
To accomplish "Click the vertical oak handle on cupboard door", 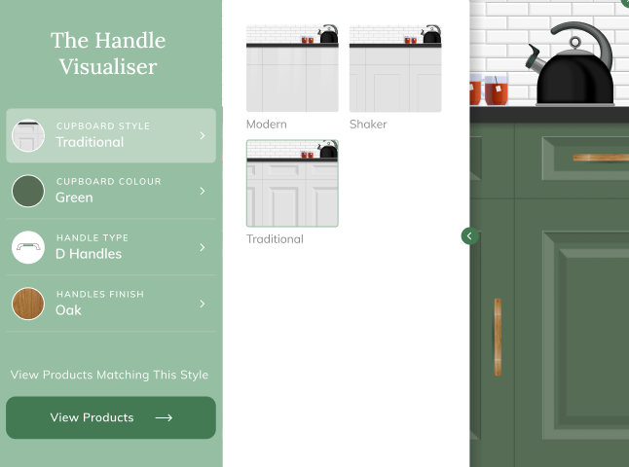I will coord(498,337).
